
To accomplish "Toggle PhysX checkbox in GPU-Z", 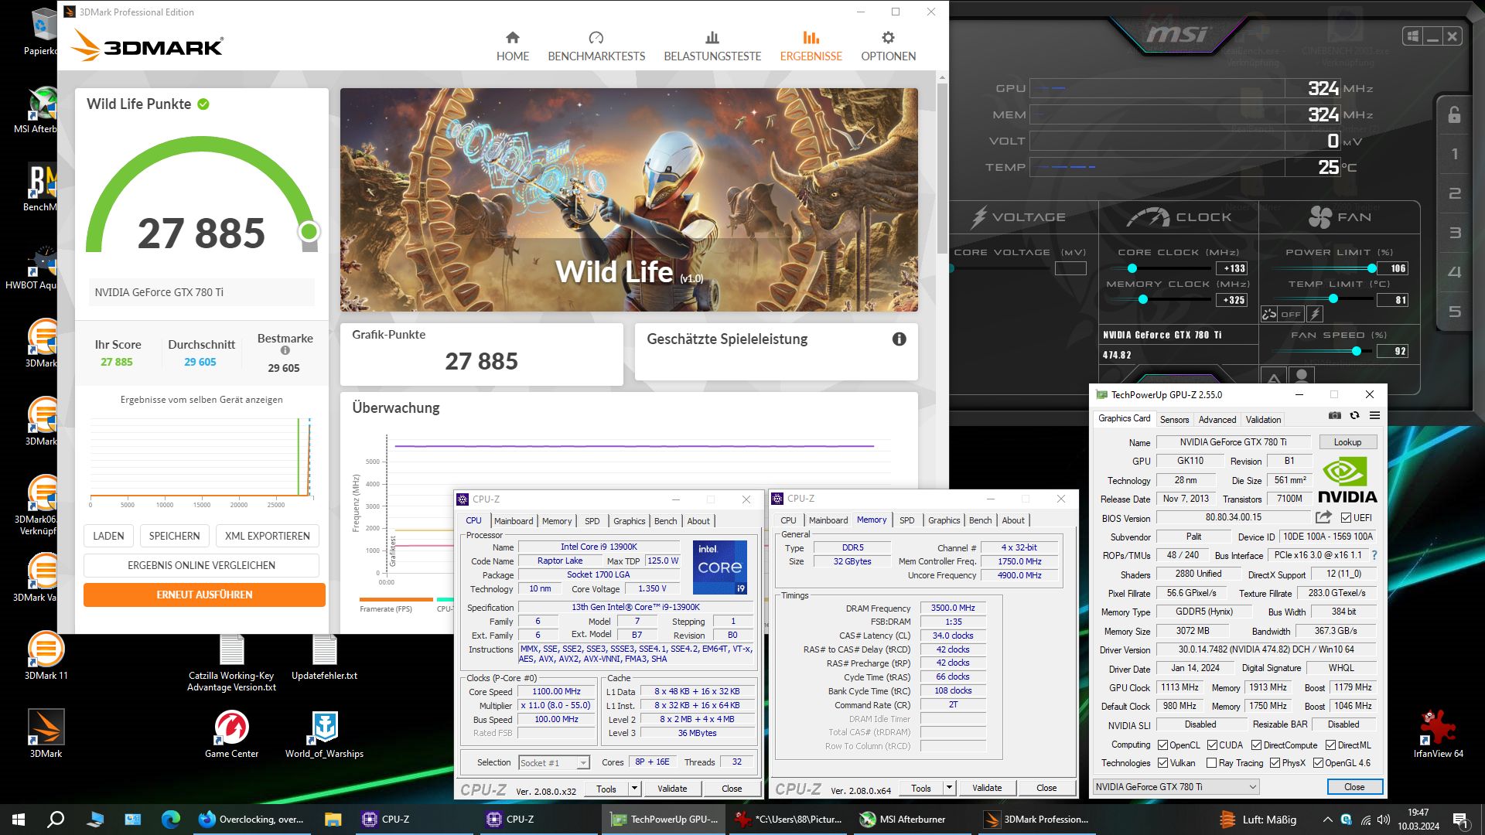I will [x=1275, y=762].
